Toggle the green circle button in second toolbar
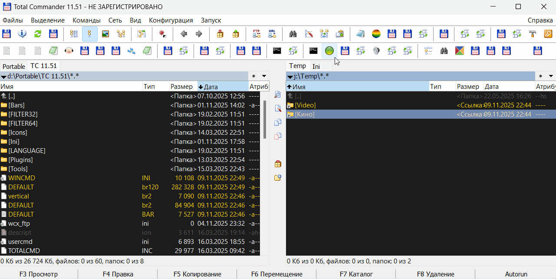The height and width of the screenshot is (279, 556). 329,51
